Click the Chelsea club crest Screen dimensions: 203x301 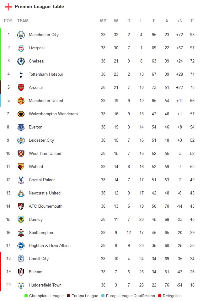[21, 61]
